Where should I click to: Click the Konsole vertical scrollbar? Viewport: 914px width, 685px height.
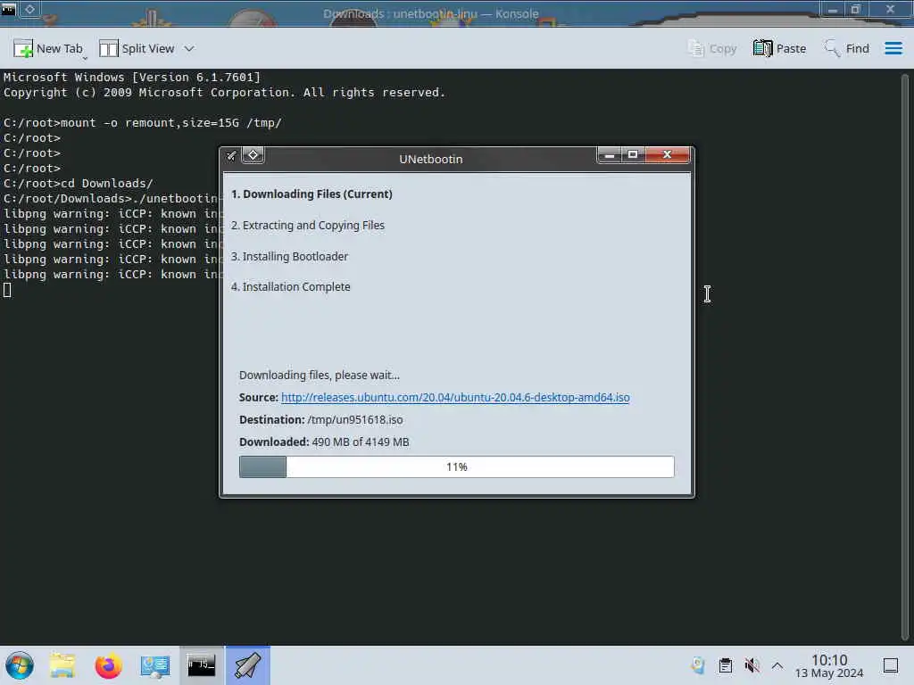click(x=905, y=355)
